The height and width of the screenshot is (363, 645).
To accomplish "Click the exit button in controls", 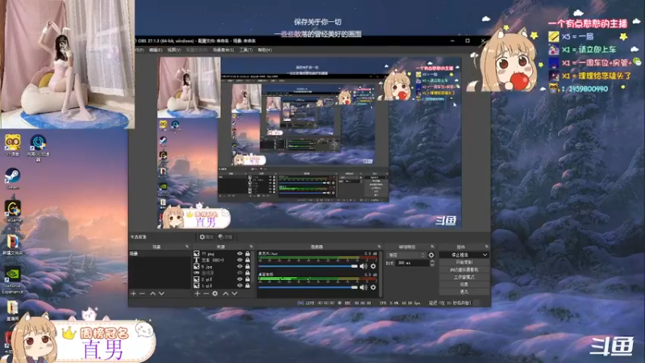I will (x=464, y=292).
